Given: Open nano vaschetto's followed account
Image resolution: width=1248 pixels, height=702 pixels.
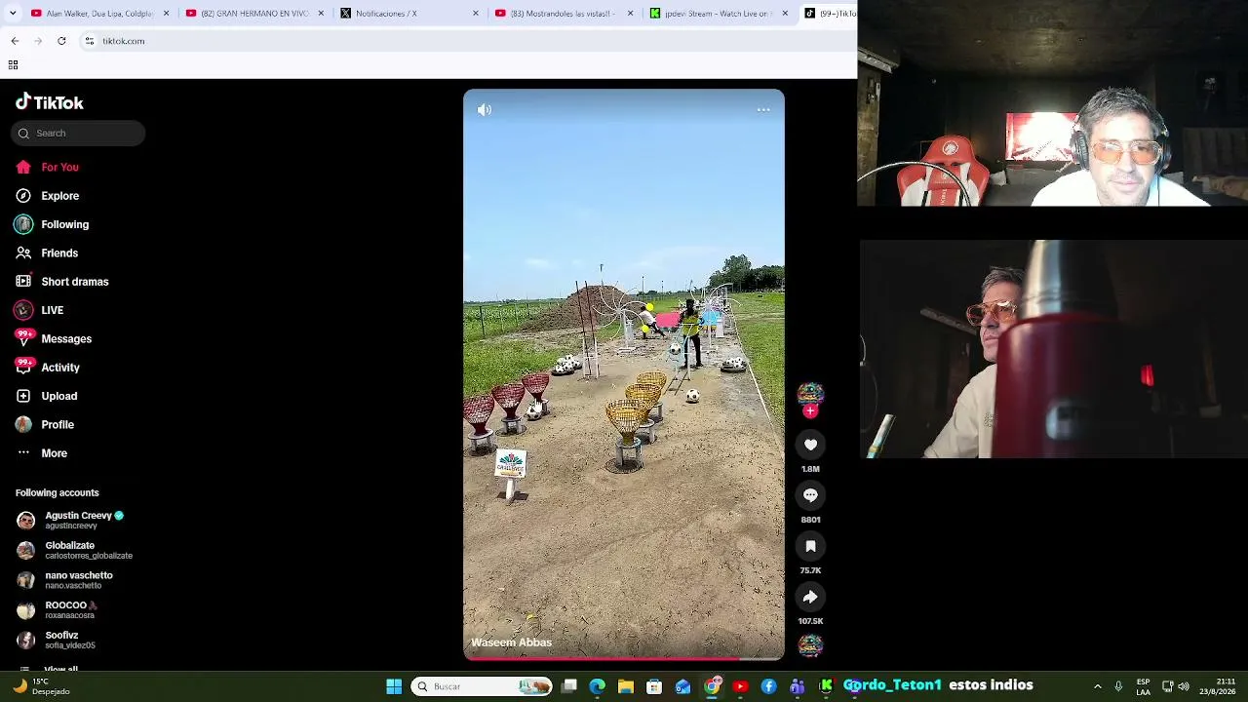Looking at the screenshot, I should click(x=78, y=580).
